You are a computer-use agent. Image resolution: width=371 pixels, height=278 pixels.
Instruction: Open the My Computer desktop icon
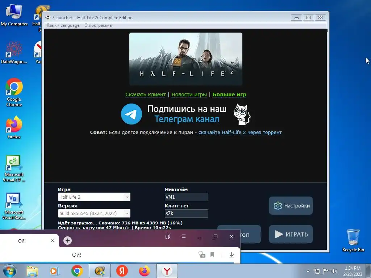(14, 14)
